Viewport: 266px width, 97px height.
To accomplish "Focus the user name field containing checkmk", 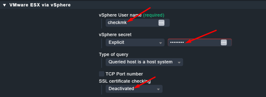I will click(x=138, y=23).
